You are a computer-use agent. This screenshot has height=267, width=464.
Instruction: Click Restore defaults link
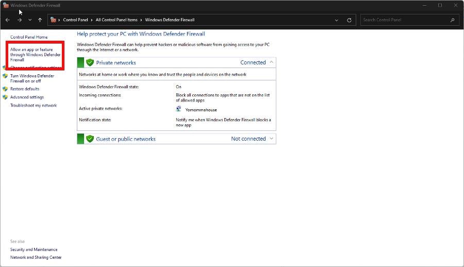[25, 89]
